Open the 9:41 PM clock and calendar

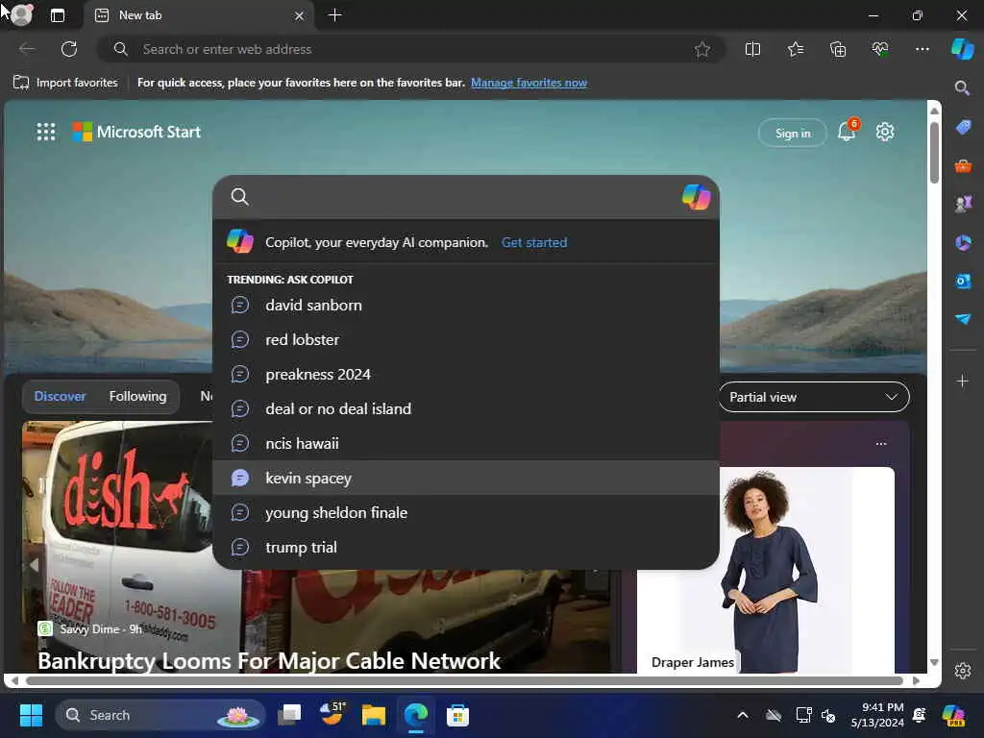click(877, 715)
